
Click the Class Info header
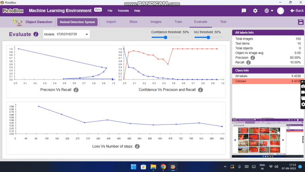tap(268, 70)
